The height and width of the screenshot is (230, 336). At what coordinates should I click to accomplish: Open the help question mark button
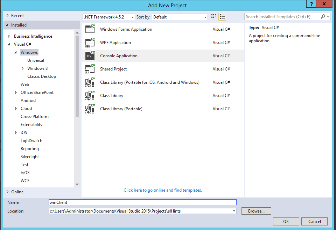(x=311, y=4)
